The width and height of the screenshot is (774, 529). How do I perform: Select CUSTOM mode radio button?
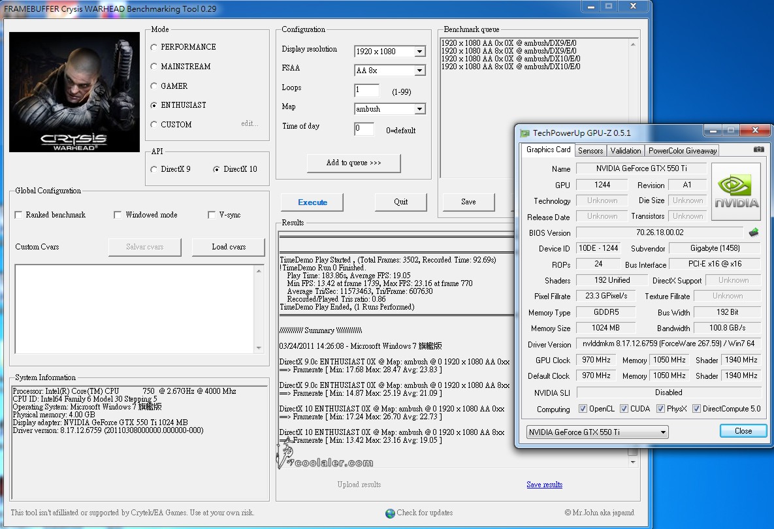pos(154,124)
